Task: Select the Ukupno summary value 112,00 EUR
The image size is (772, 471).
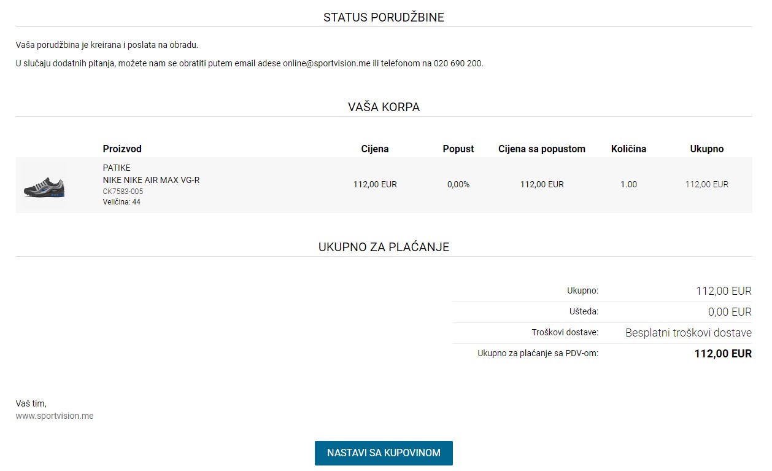Action: (x=724, y=291)
